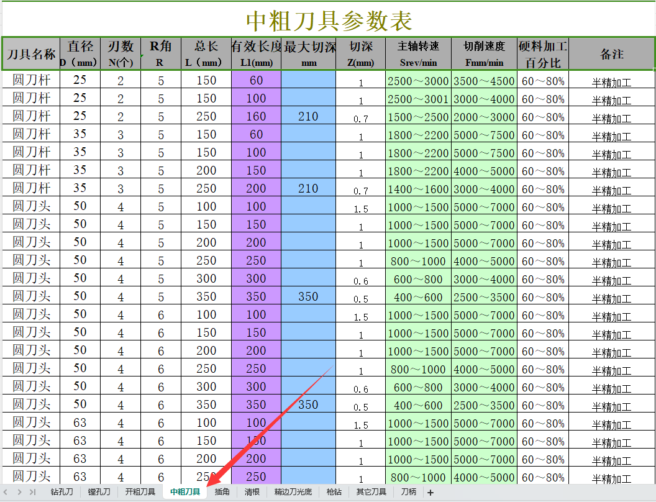This screenshot has width=656, height=502.
Task: Click max depth 350 in R5 圆刀头 row
Action: (309, 296)
